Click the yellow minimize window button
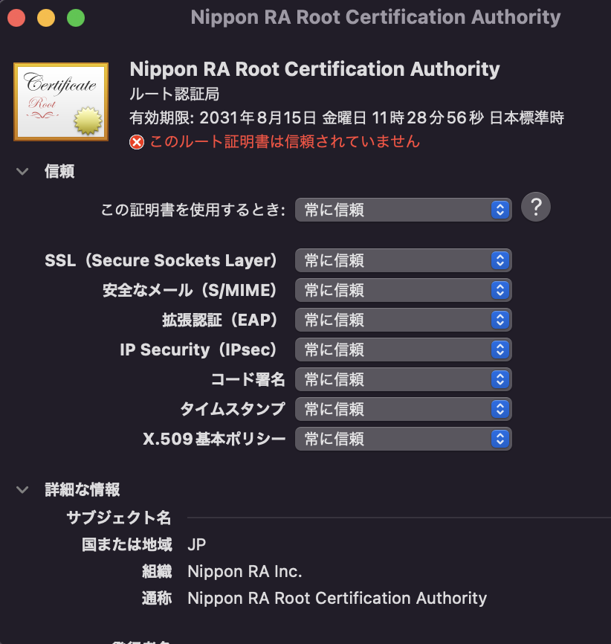 (x=46, y=18)
